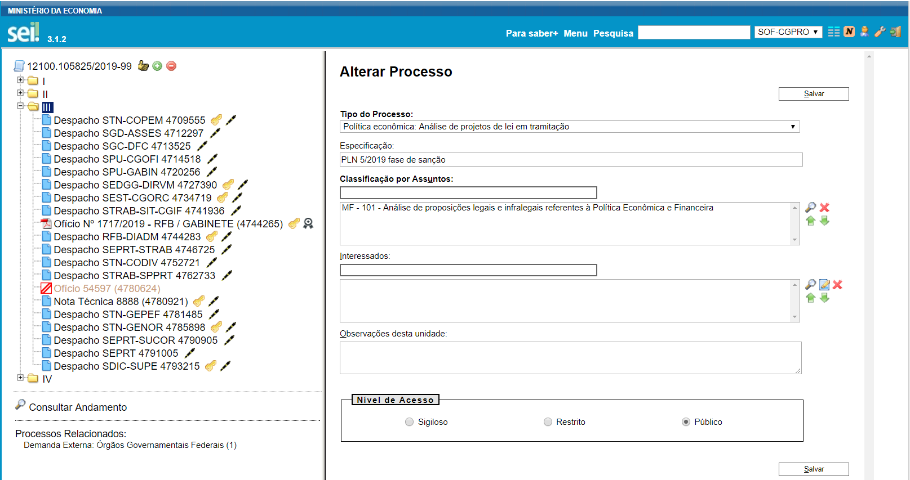Click magnifier icon next to Classificação por Assuntos list

(810, 207)
